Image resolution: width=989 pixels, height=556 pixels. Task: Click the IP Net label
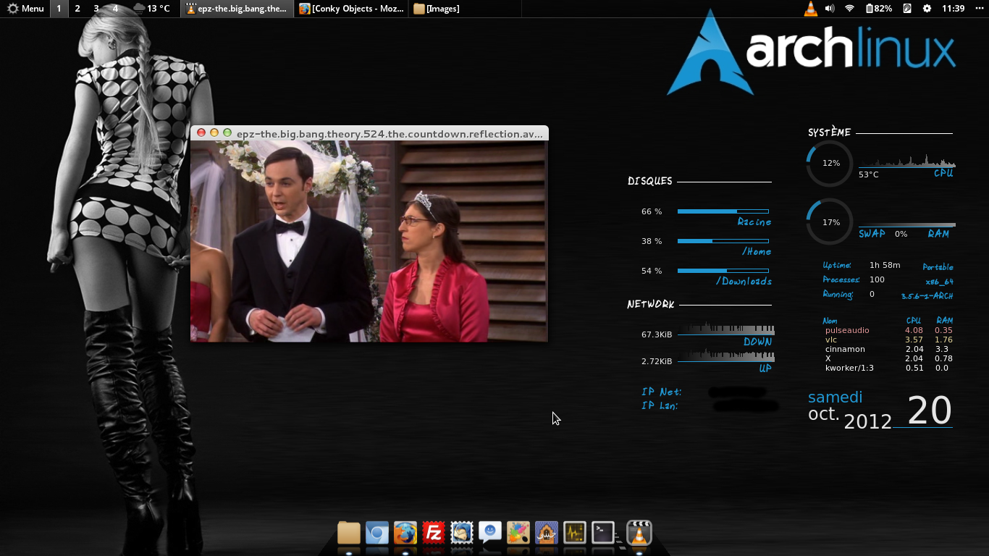[661, 392]
